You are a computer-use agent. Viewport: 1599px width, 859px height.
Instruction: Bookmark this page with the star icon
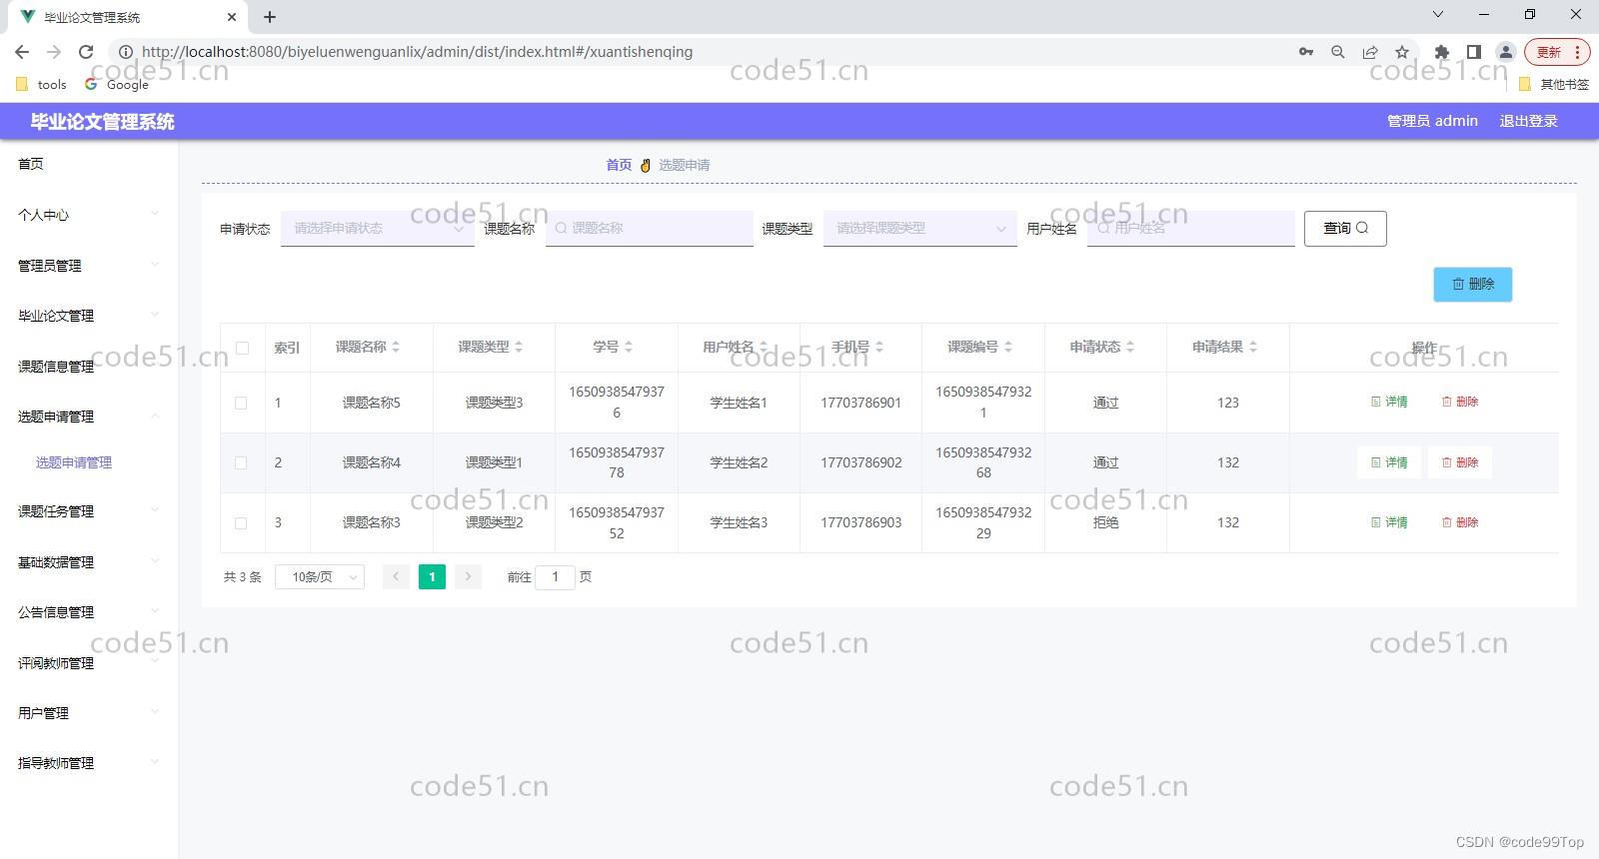1402,52
